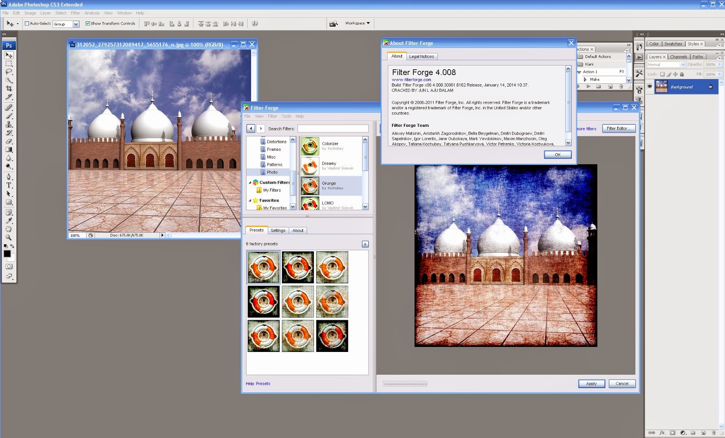Open Tools menu in Filter Forge

[286, 116]
